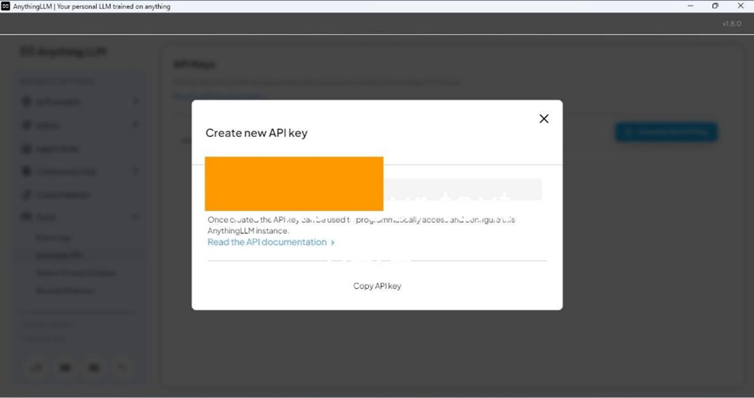This screenshot has width=754, height=398.
Task: Click the Community Hub icon in sidebar
Action: [x=28, y=171]
